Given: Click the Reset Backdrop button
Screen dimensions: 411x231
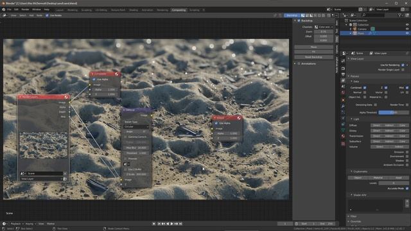Looking at the screenshot, I should coord(313,57).
